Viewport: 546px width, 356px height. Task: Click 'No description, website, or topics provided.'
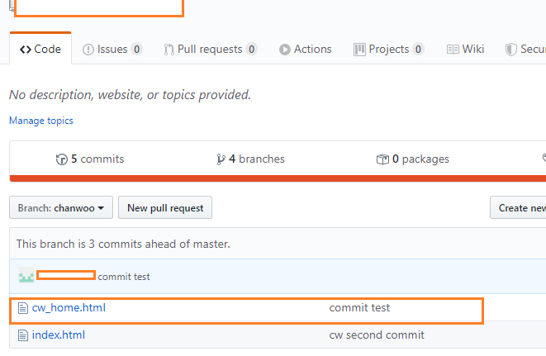pyautogui.click(x=130, y=95)
